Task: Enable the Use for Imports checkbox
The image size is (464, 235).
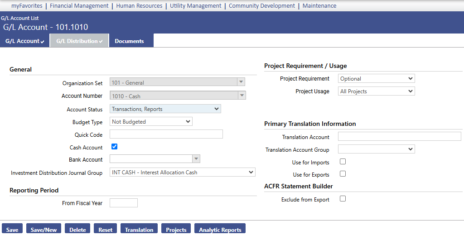Action: (343, 161)
